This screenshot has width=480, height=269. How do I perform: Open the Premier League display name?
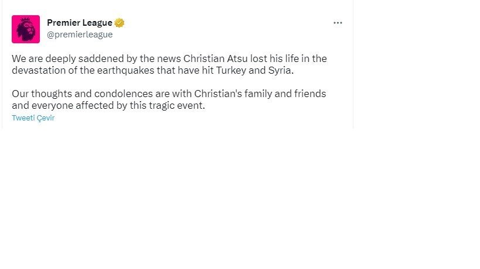click(x=79, y=23)
